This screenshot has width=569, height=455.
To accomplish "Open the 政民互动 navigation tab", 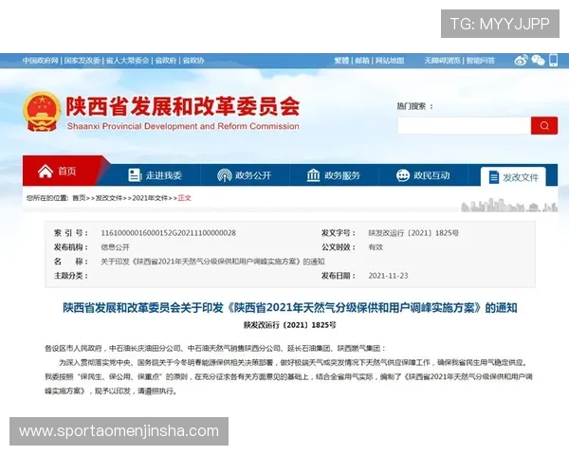I will pos(423,175).
